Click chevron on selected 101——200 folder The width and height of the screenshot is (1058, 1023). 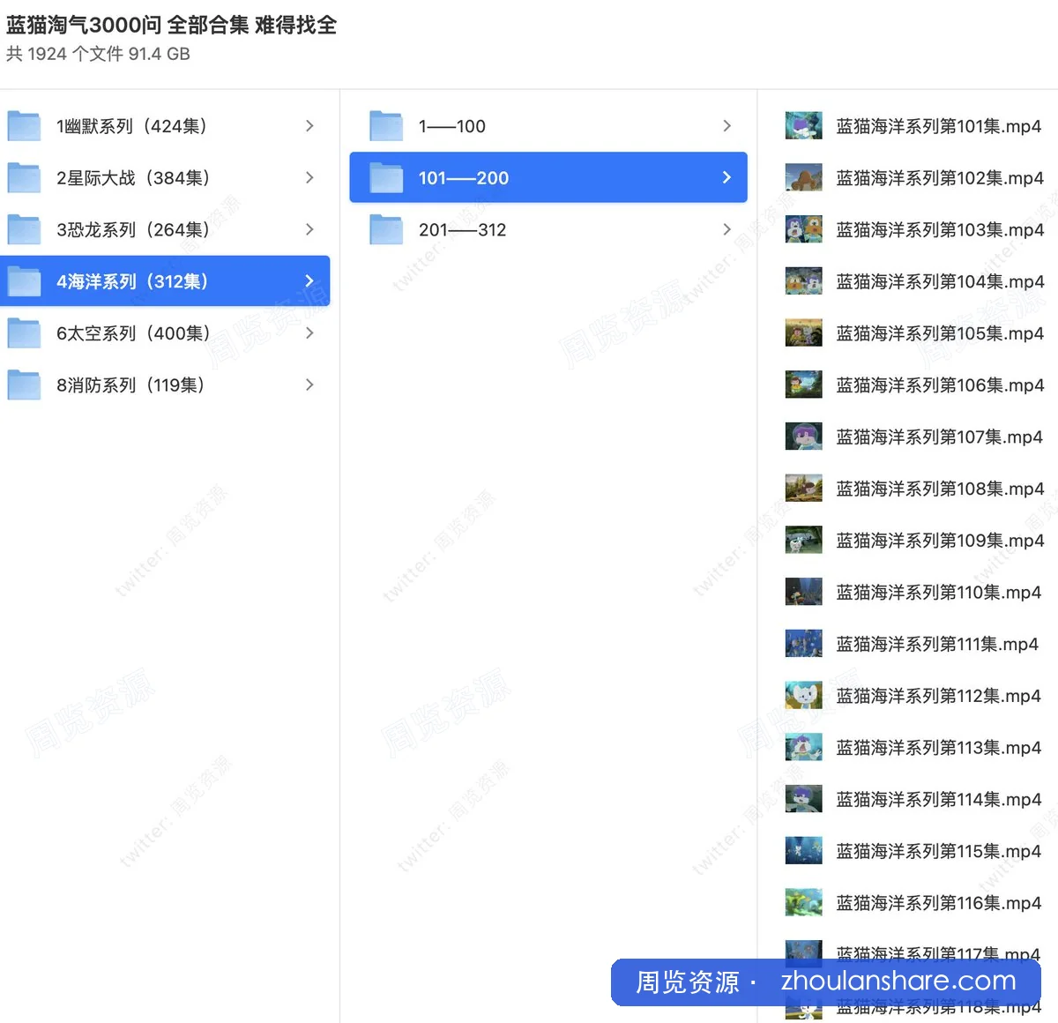(726, 178)
